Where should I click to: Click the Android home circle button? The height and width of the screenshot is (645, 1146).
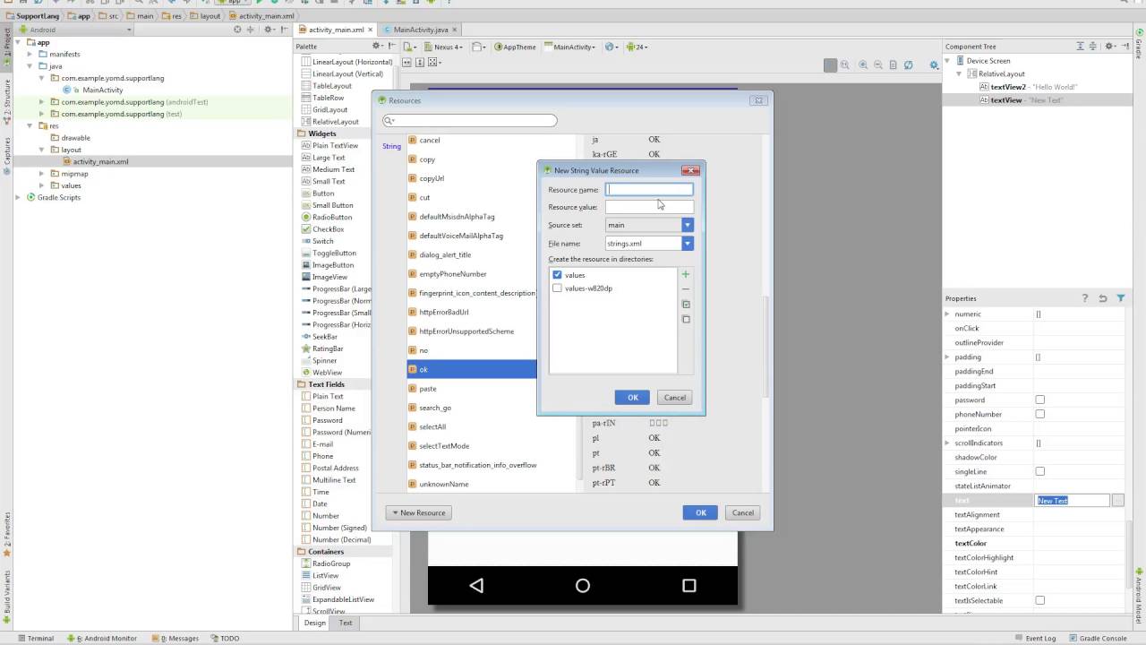tap(583, 585)
